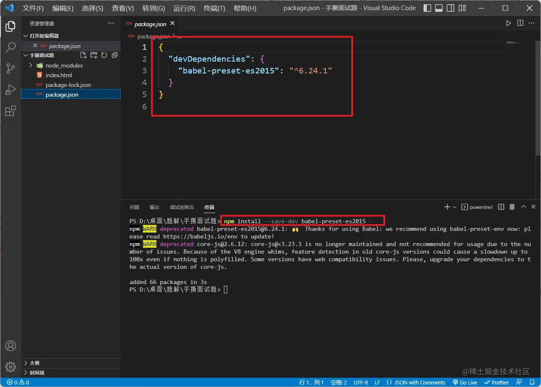This screenshot has height=387, width=541.
Task: Open the 文件(F) menu
Action: (x=33, y=8)
